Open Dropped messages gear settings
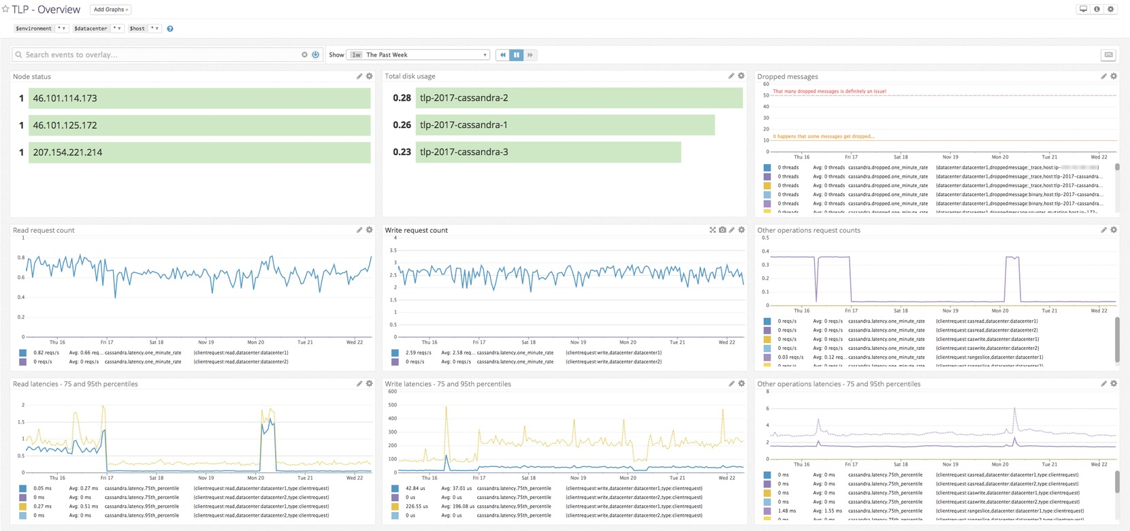The image size is (1130, 531). point(1114,76)
